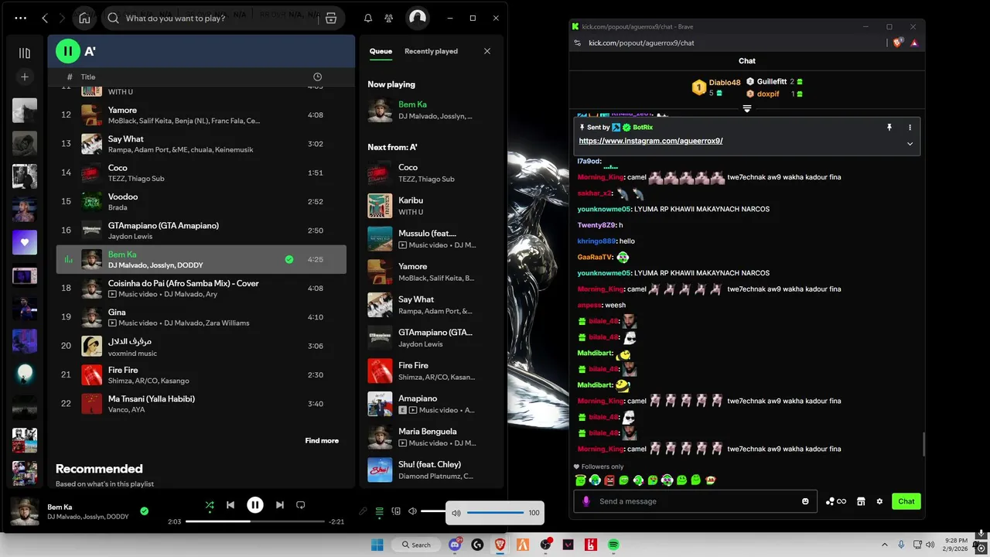Open Kick chat settings gear
Viewport: 990px width, 557px height.
click(x=879, y=501)
